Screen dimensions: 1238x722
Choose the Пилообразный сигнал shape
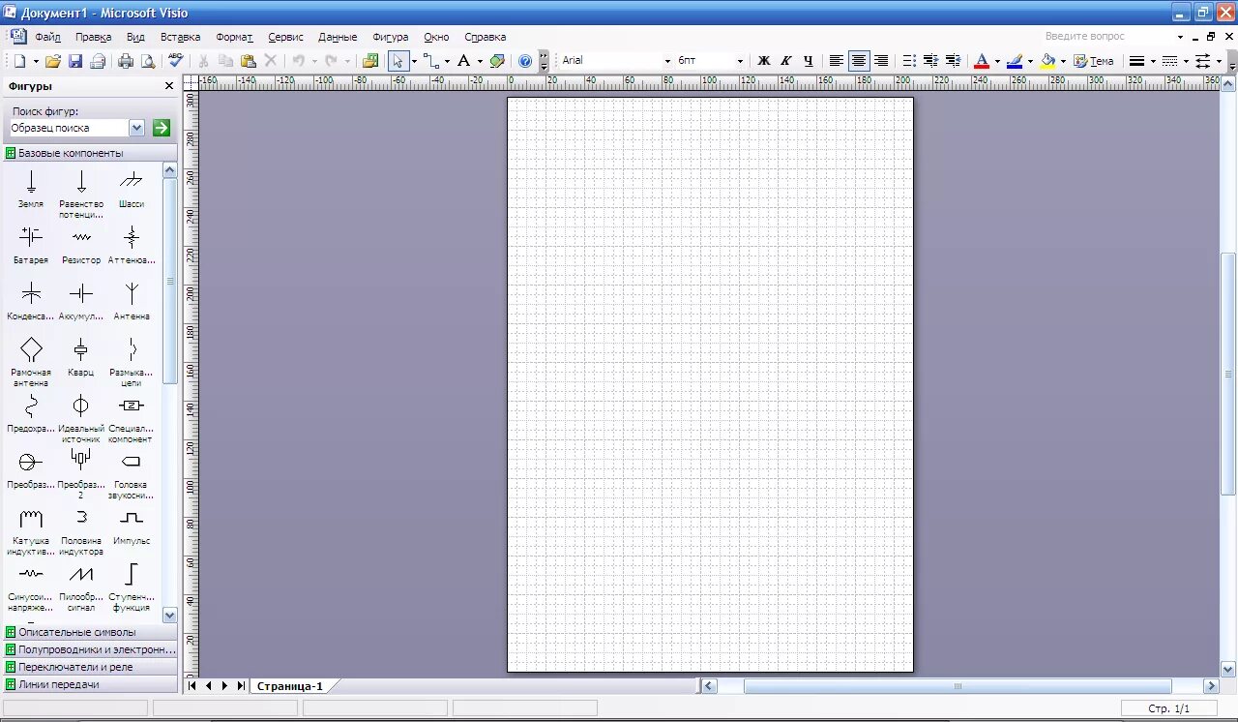(x=81, y=587)
